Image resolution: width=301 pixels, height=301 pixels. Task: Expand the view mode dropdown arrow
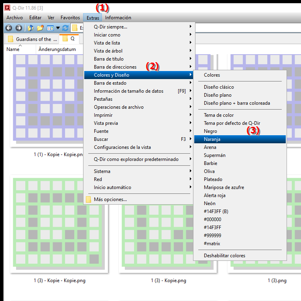pos(58,28)
